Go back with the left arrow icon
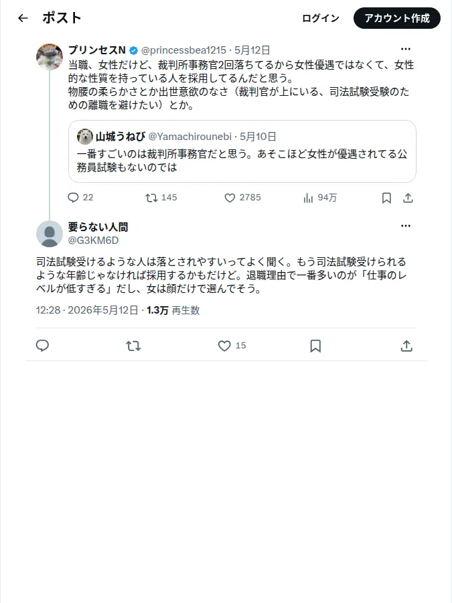Image resolution: width=452 pixels, height=603 pixels. point(23,18)
